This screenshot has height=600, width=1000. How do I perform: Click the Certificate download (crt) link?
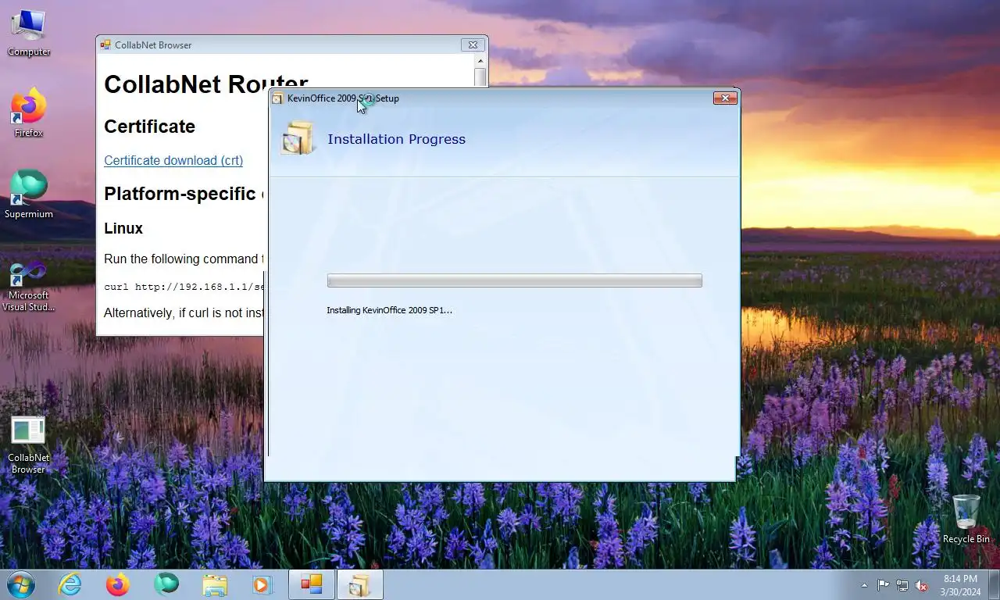click(x=173, y=160)
